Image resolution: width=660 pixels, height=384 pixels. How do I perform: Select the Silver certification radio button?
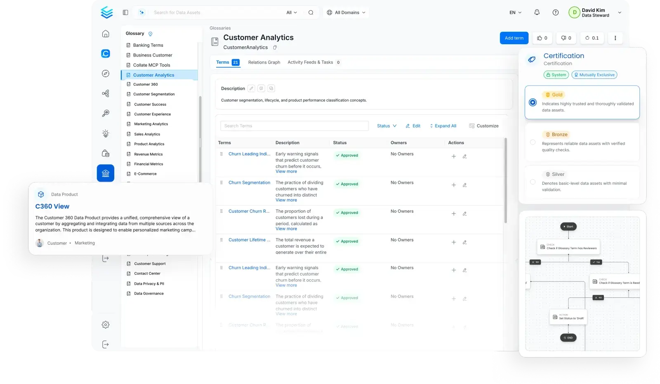click(533, 182)
